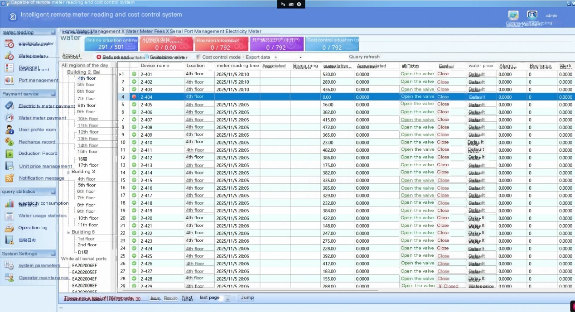The width and height of the screenshot is (575, 312).
Task: Select 17th floor in the region tree
Action: click(x=88, y=165)
